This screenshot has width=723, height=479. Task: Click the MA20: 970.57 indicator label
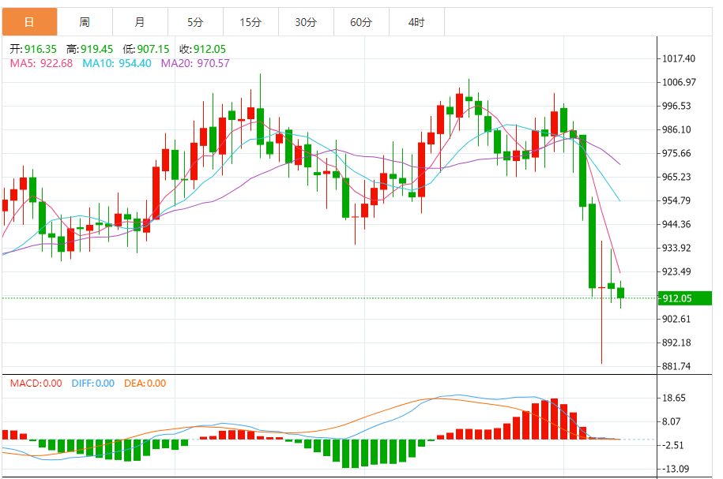tap(195, 64)
